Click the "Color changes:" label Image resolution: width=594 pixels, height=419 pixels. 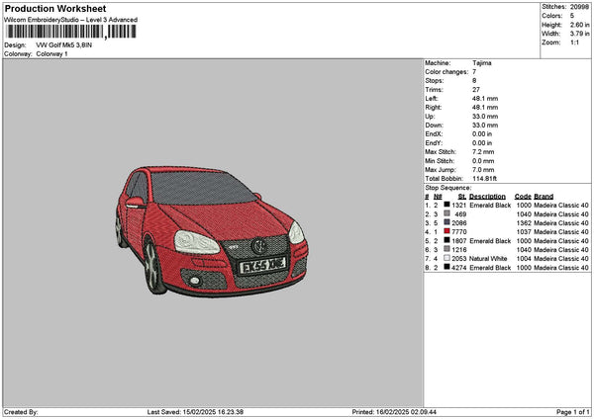click(x=446, y=72)
